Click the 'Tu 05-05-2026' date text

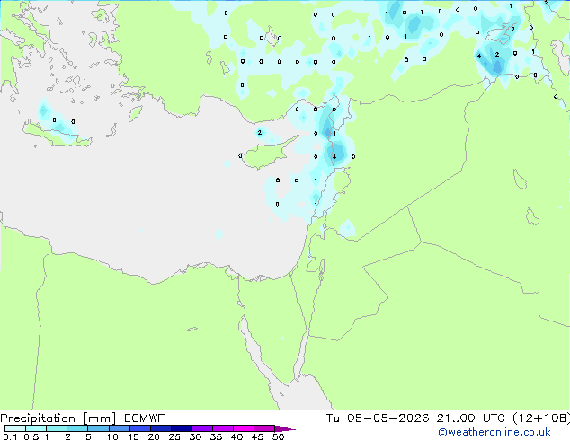click(x=378, y=418)
